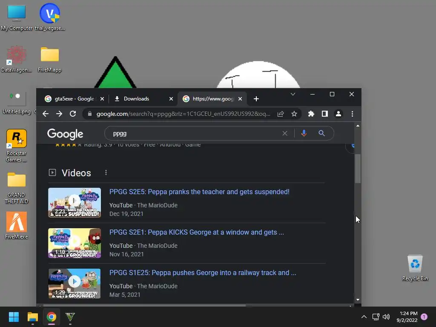Open the clock showing 1:24 PM
The height and width of the screenshot is (327, 436).
407,317
